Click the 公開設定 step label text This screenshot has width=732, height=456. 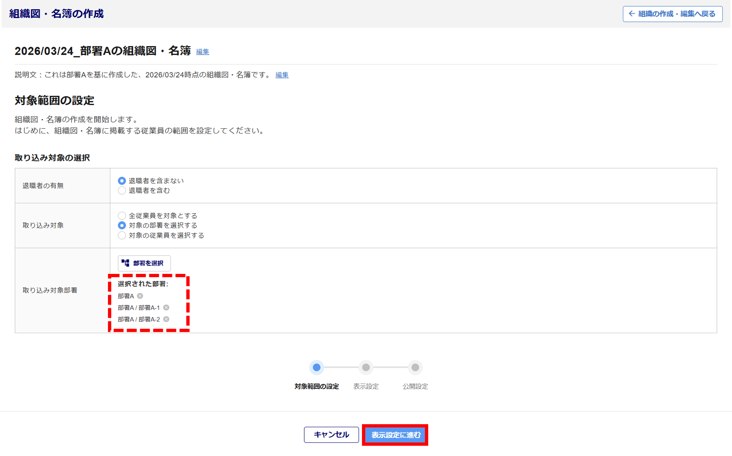(415, 387)
